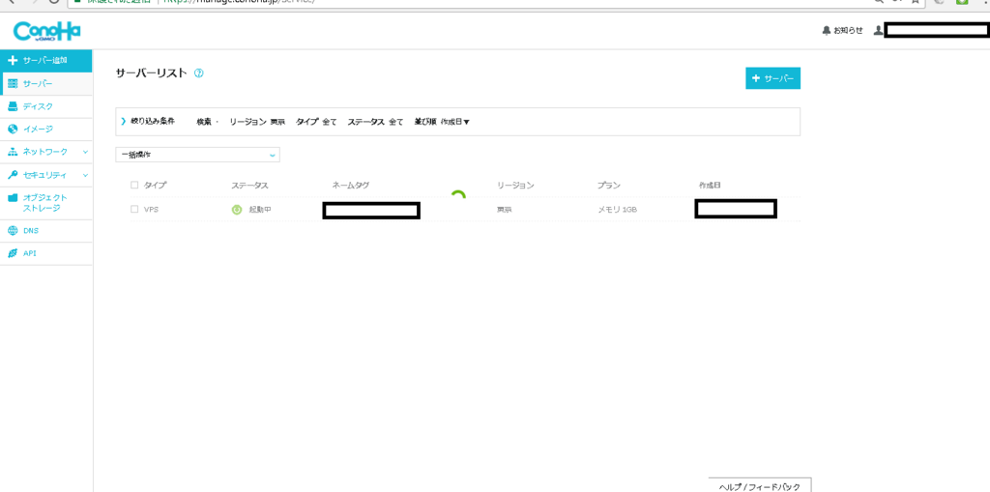This screenshot has width=990, height=492.
Task: Click the ステータス 全て filter
Action: tap(375, 121)
